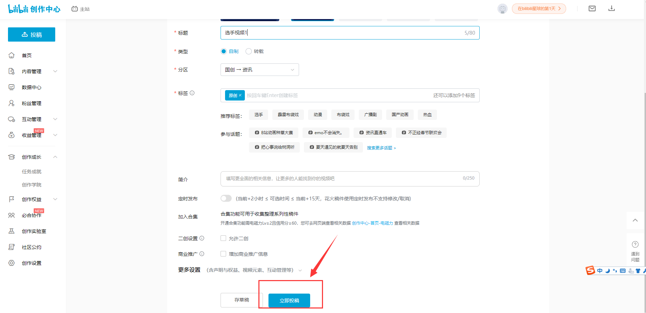Open 搜索更多话题 link

pyautogui.click(x=381, y=148)
